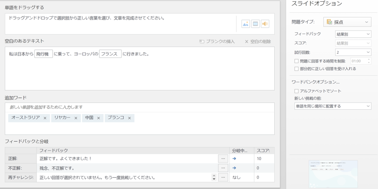This screenshot has width=378, height=189.
Task: Open the 問題タイプ 採点 dropdown
Action: click(x=347, y=22)
